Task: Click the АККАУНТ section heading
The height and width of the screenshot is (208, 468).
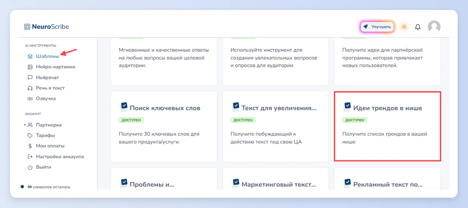Action: 33,114
